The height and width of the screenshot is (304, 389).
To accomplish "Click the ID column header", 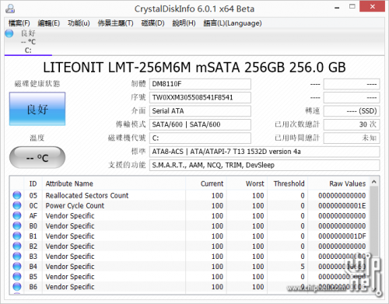I will 33,183.
